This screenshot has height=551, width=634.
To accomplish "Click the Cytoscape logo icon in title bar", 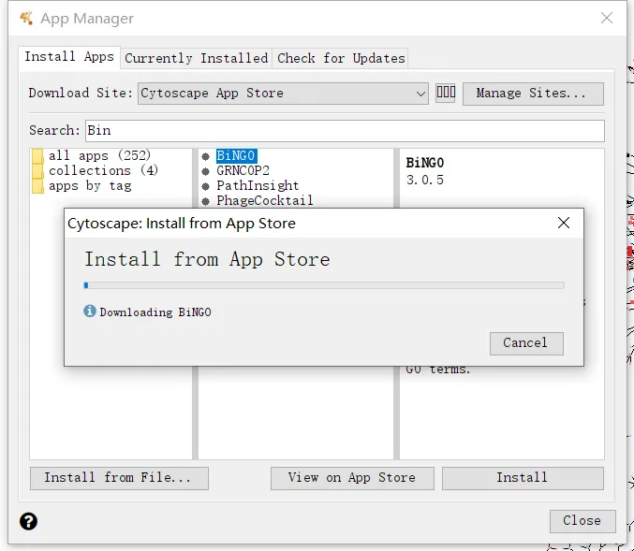I will [26, 18].
